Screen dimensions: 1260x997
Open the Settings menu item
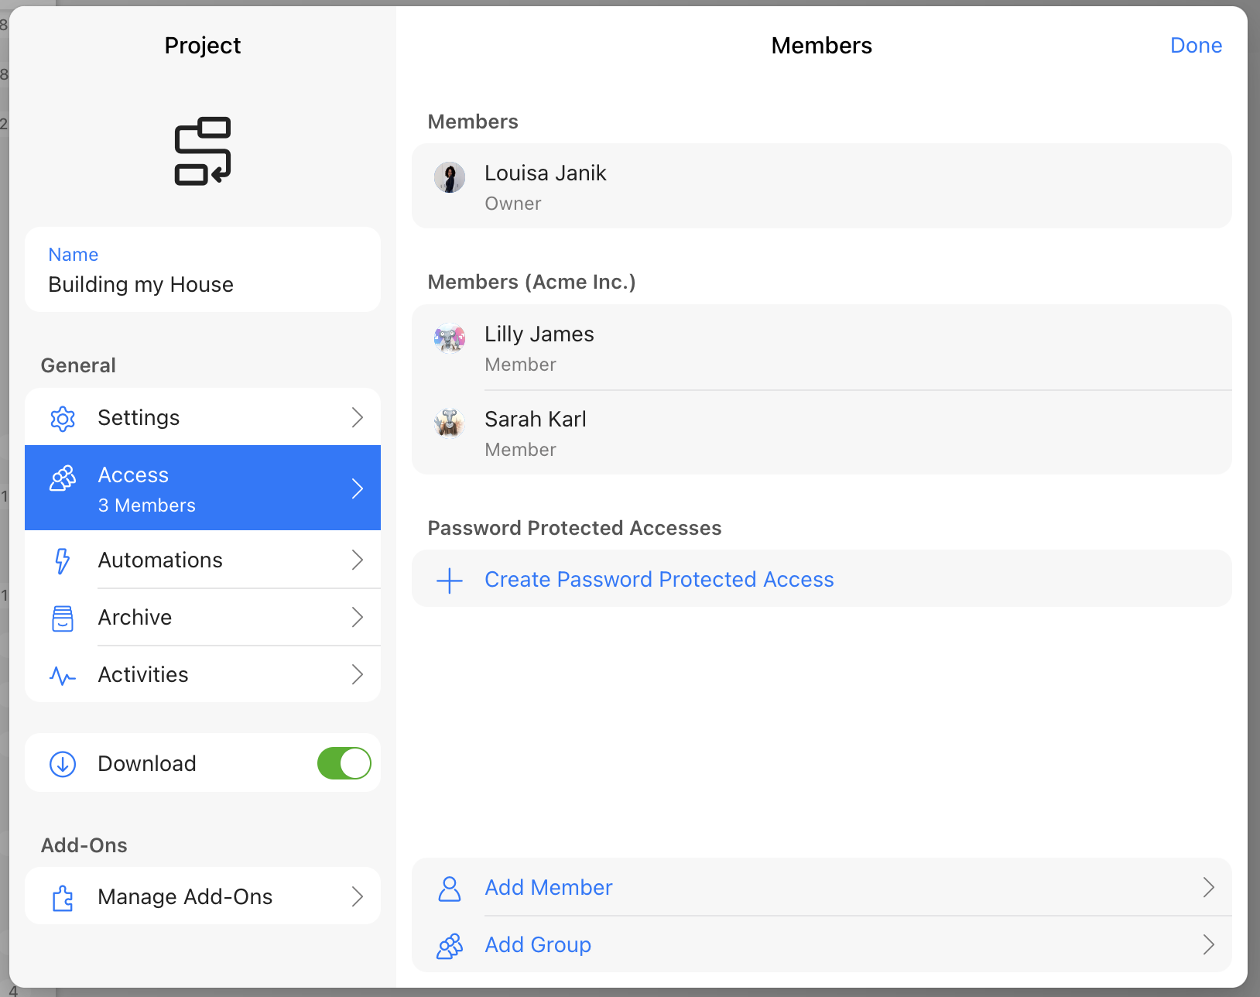click(203, 417)
